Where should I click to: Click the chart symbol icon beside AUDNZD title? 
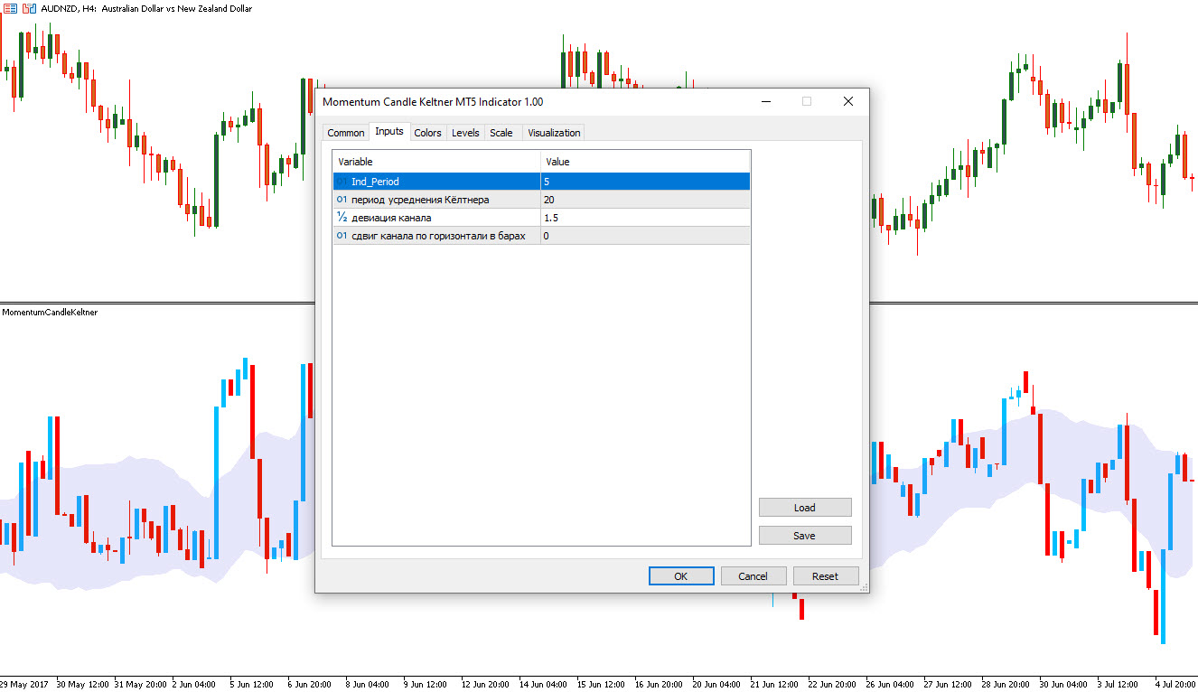point(9,8)
